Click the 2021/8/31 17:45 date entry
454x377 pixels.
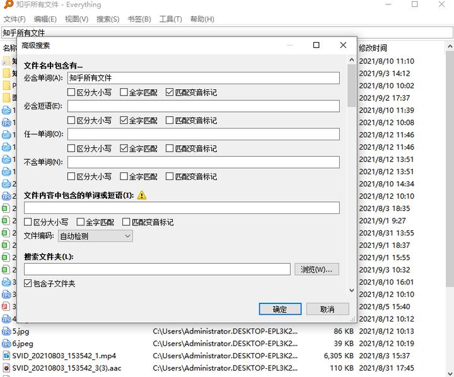pos(387,368)
